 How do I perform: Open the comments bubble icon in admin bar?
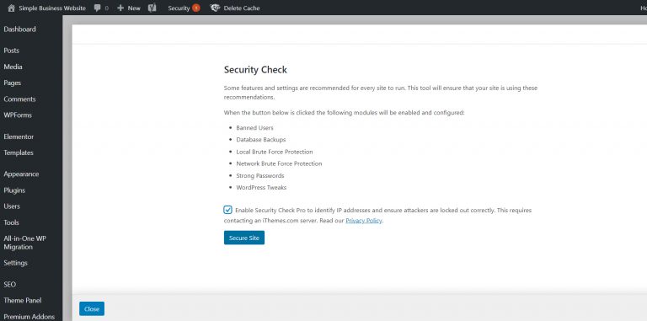(x=98, y=8)
